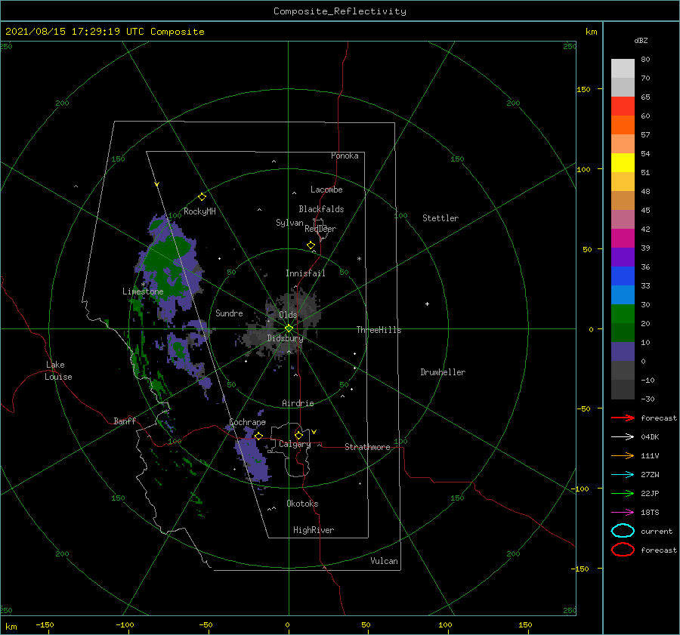Click the RockyMH label

pyautogui.click(x=199, y=211)
